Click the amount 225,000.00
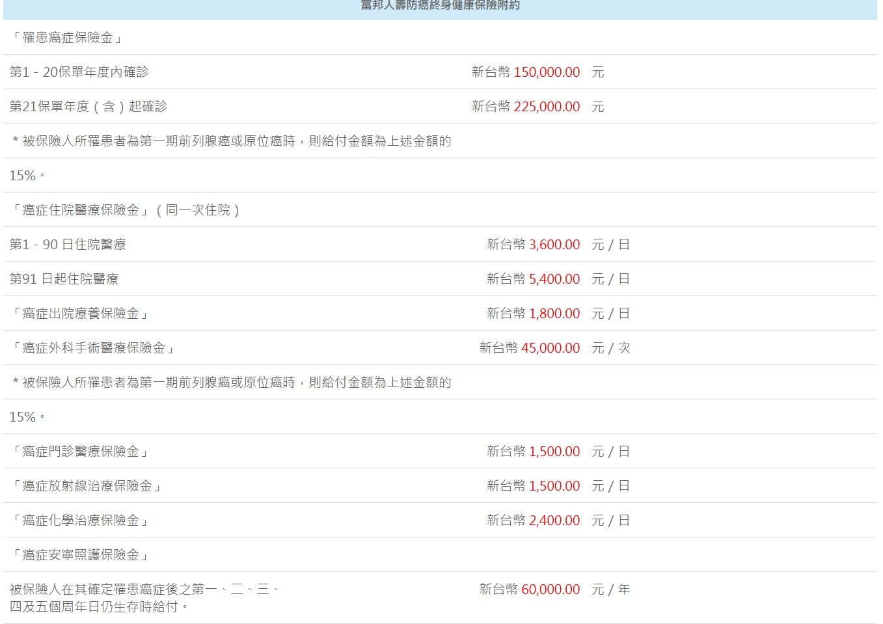Image resolution: width=883 pixels, height=624 pixels. [x=547, y=107]
